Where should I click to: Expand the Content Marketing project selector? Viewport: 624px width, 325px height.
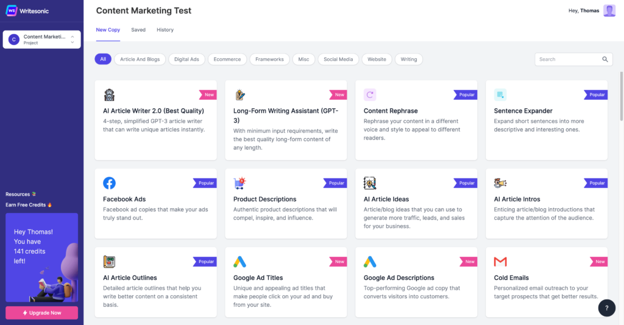click(42, 40)
